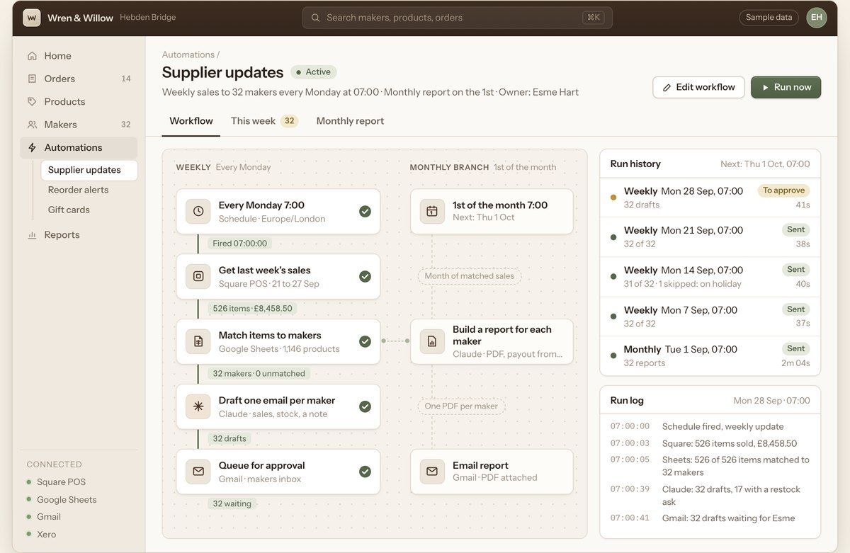Screen dimensions: 850x553
Task: Click the '32 makers · 0 unmatched' label
Action: click(259, 374)
